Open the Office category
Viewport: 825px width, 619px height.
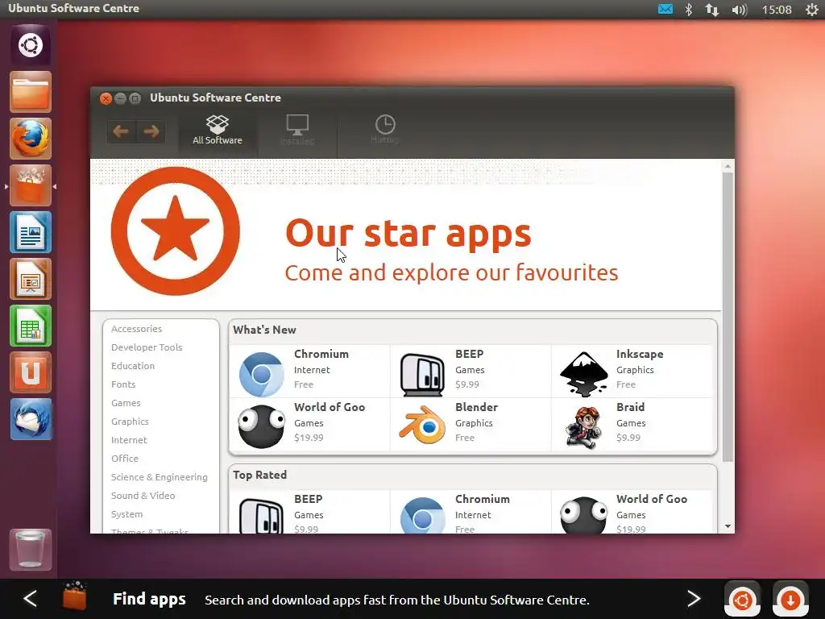(x=125, y=459)
